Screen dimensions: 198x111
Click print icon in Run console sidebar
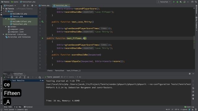193,95
